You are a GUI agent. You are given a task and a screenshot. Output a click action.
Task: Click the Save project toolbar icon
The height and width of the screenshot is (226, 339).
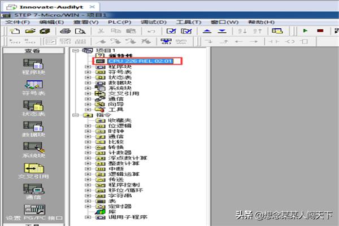[45, 31]
